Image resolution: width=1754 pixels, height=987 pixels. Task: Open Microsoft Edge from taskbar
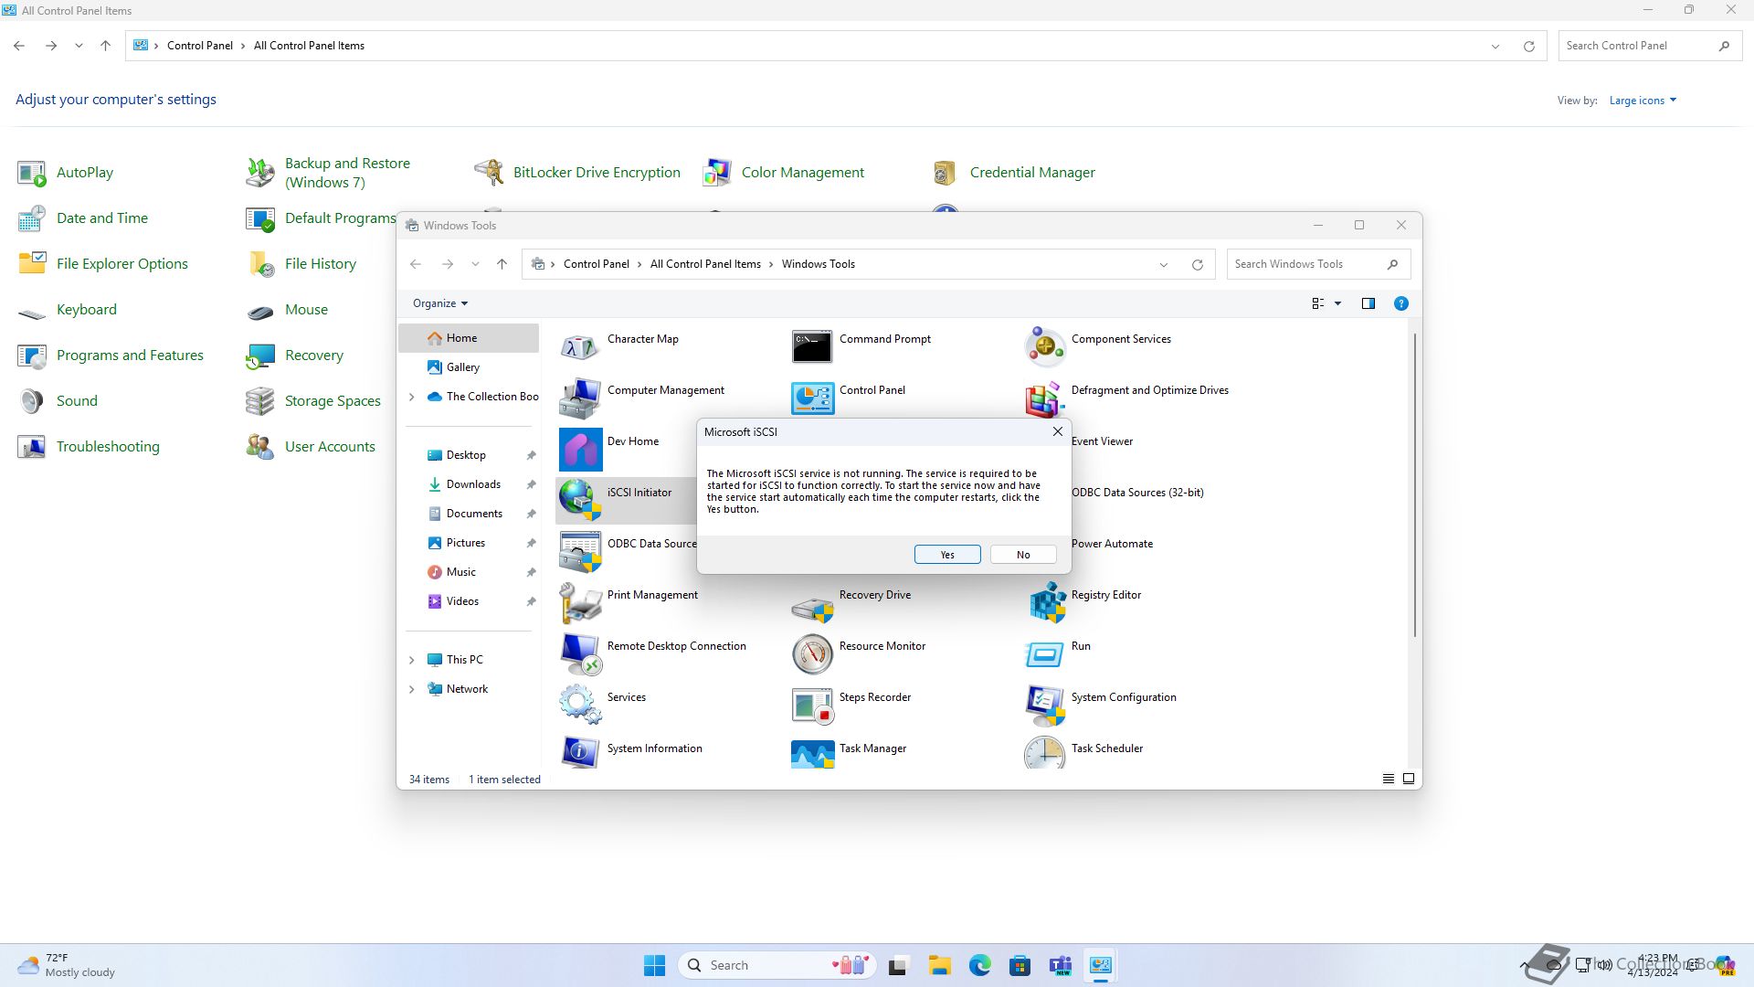(x=979, y=965)
